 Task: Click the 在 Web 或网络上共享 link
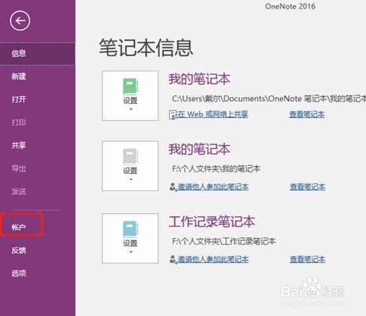point(213,114)
